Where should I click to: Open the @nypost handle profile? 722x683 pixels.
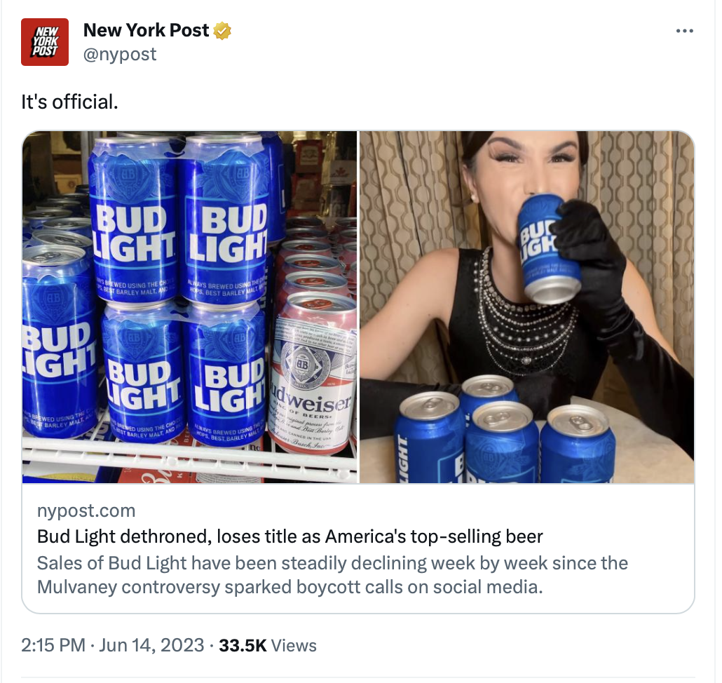pyautogui.click(x=120, y=54)
